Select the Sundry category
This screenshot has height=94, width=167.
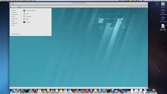[x=13, y=21]
